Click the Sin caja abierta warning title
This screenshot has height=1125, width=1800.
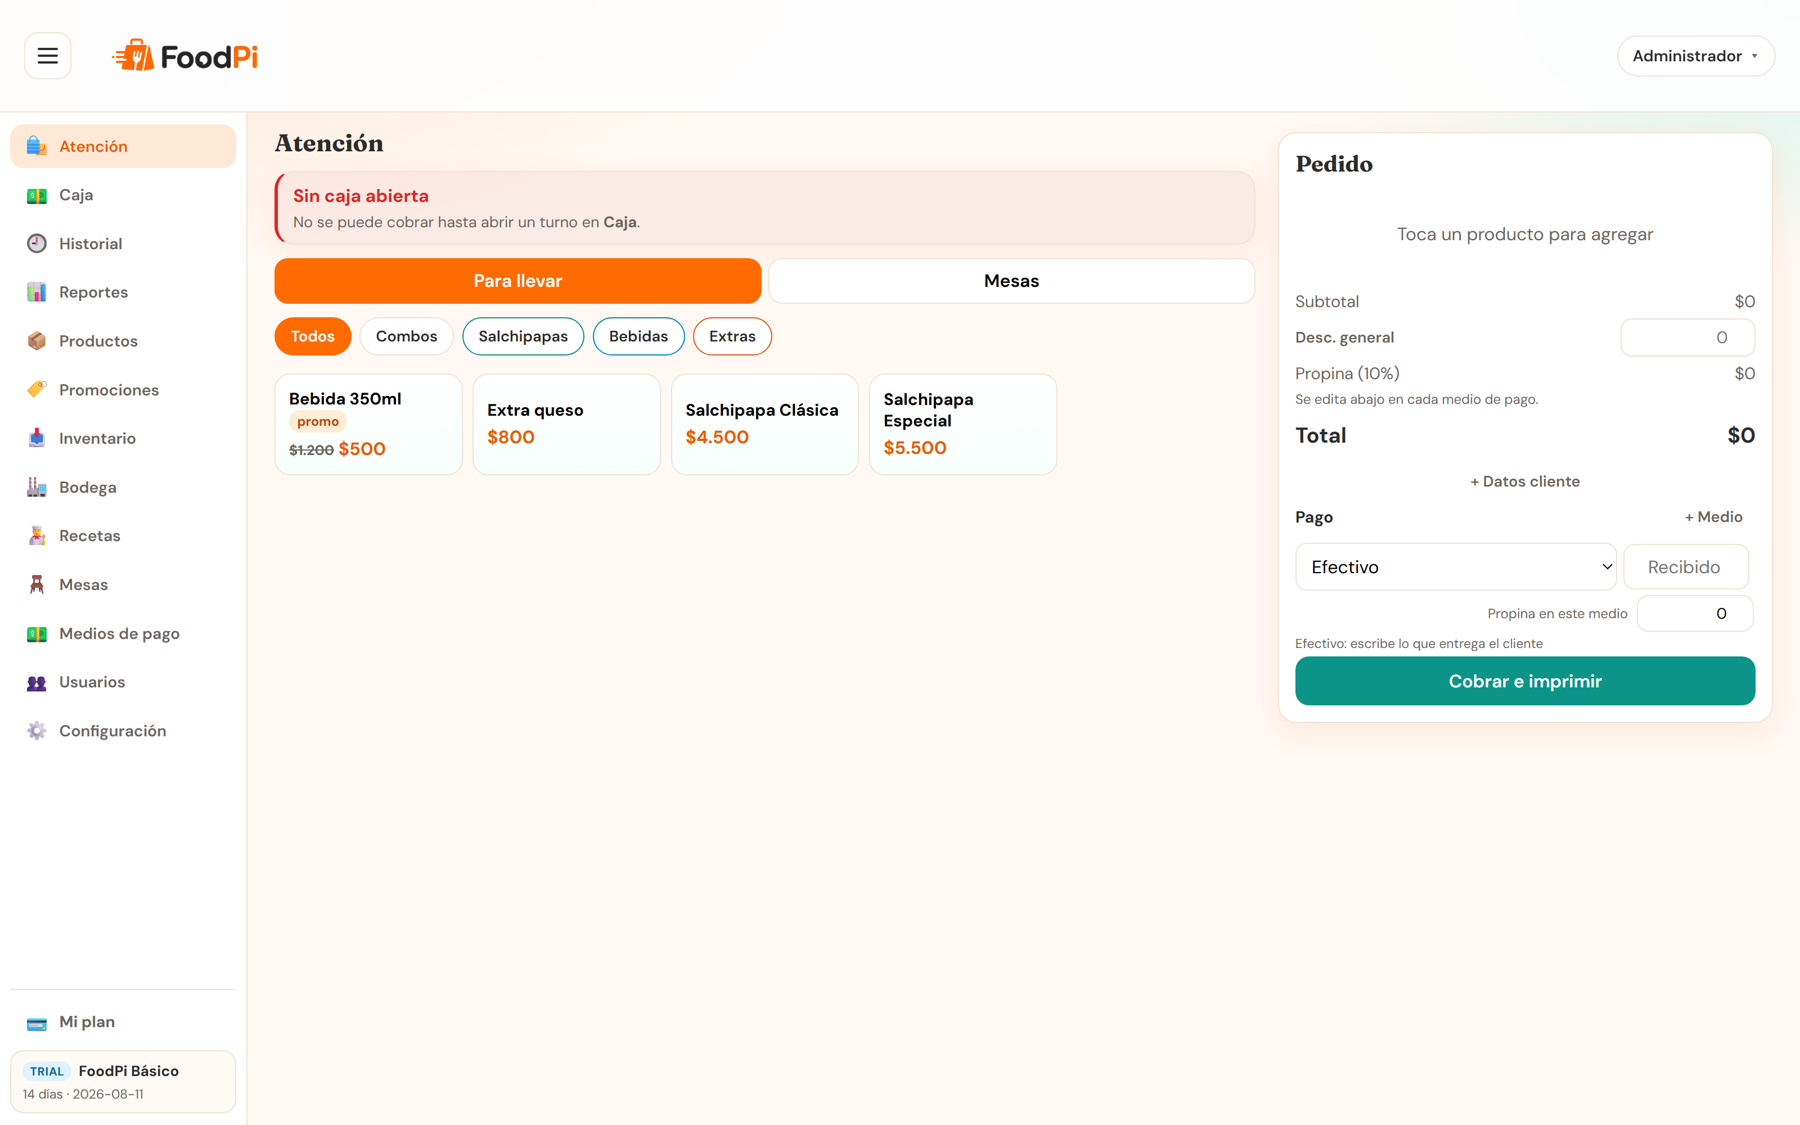point(361,196)
